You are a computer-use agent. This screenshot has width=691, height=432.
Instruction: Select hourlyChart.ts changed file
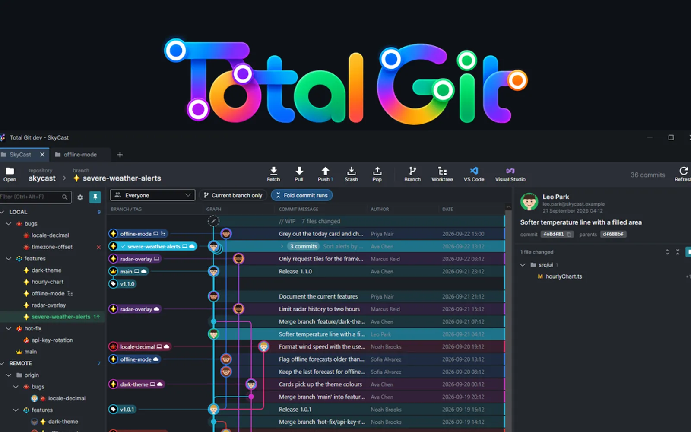point(564,276)
